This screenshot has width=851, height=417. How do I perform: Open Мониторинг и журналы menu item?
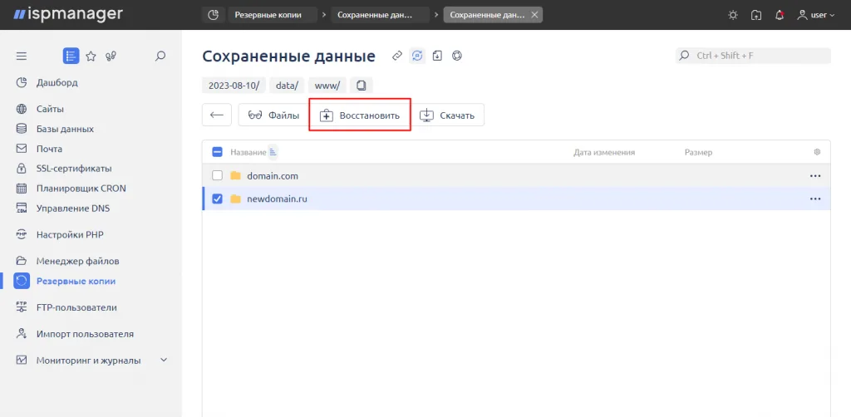coord(88,360)
